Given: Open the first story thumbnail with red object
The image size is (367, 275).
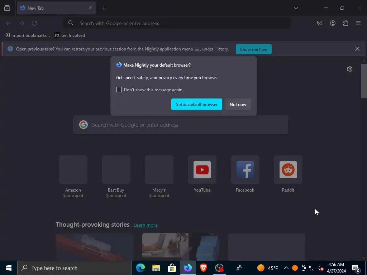Looking at the screenshot, I should click(x=94, y=247).
